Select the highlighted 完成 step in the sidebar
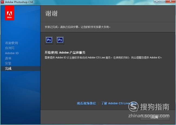Screen dimensions: 176x125 pyautogui.click(x=20, y=68)
